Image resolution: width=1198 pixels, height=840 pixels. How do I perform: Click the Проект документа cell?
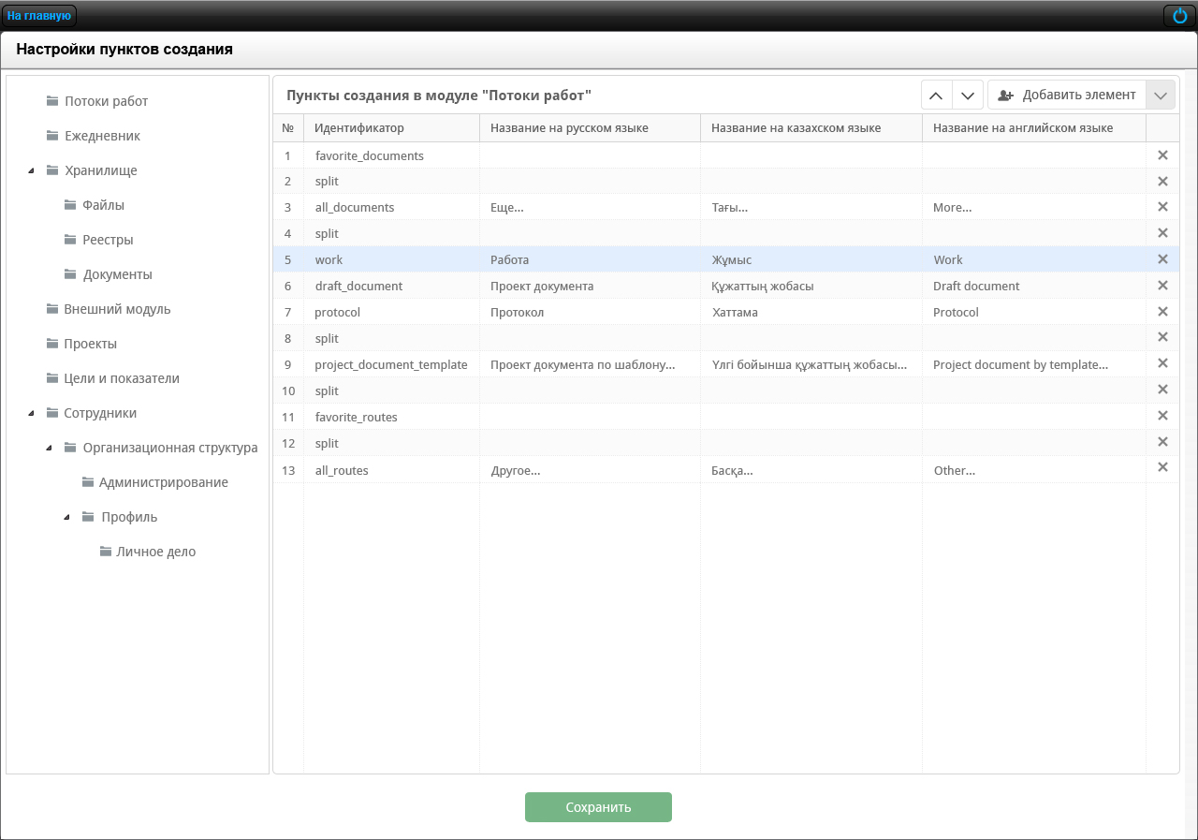[590, 286]
